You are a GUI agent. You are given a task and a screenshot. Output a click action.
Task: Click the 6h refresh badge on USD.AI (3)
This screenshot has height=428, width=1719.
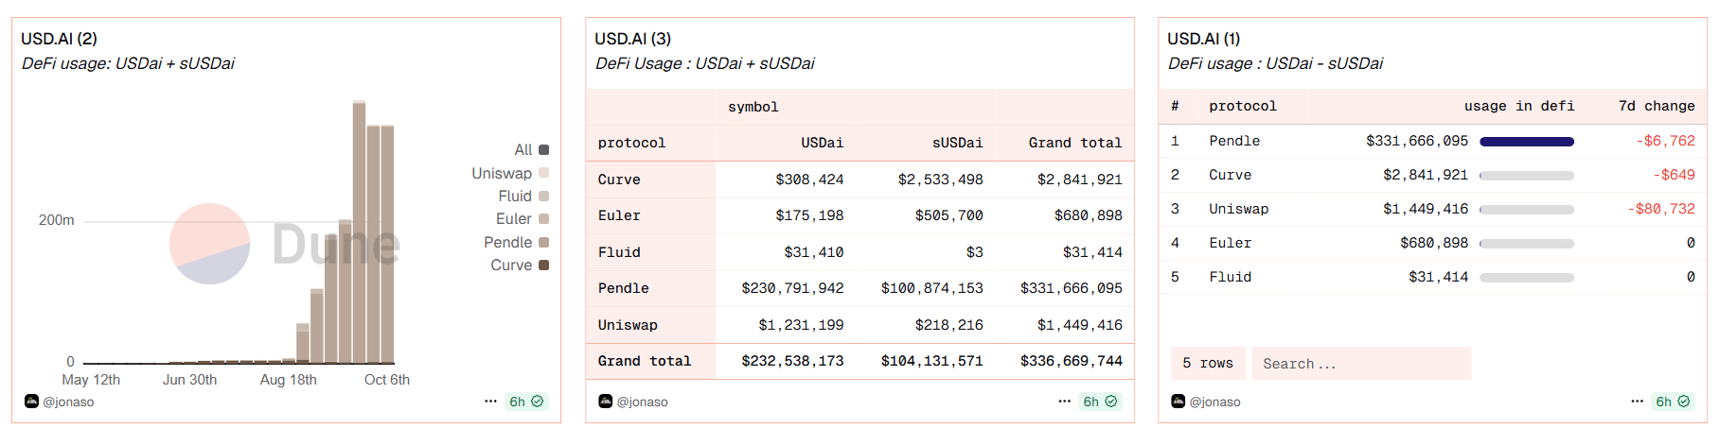coord(1100,402)
